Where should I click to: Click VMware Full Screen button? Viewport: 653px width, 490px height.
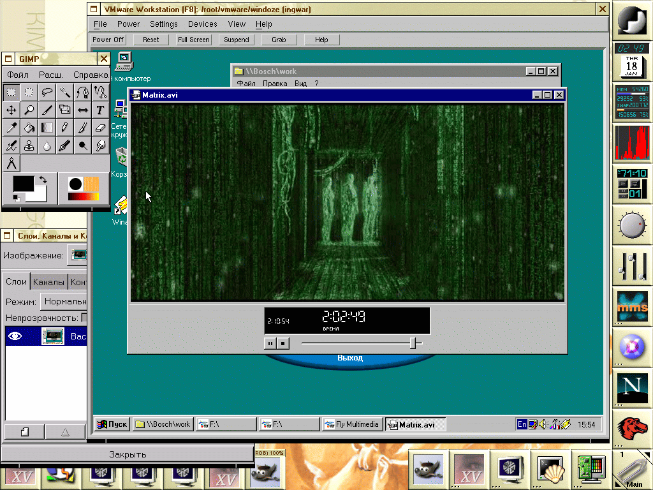(x=193, y=40)
